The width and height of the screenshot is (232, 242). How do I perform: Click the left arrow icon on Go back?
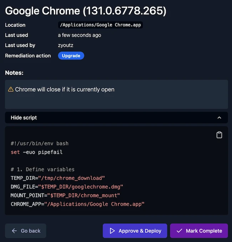click(x=14, y=231)
